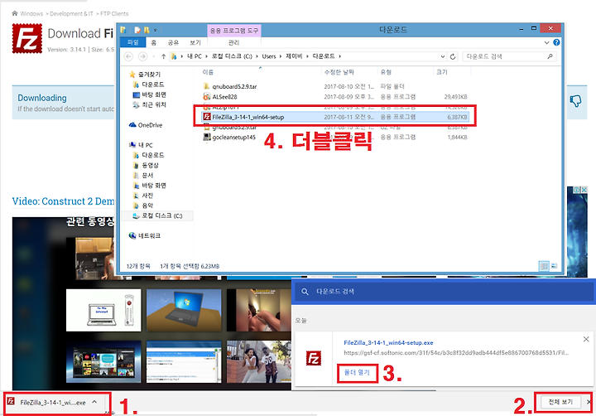This screenshot has height=416, width=596.
Task: Open recent locations dropdown next to forward arrow
Action: tap(154, 56)
